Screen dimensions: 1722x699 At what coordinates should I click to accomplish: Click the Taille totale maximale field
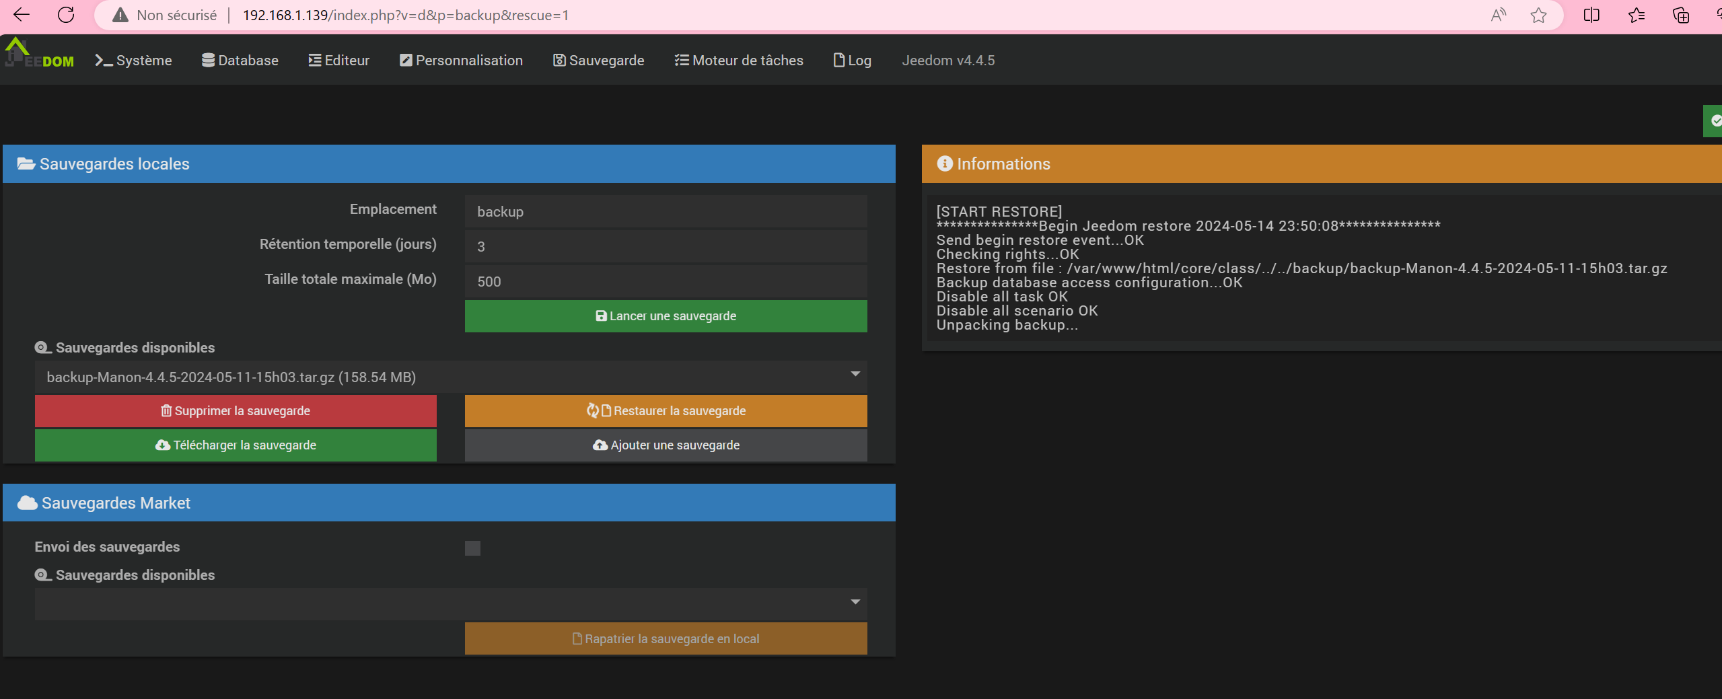click(x=666, y=281)
